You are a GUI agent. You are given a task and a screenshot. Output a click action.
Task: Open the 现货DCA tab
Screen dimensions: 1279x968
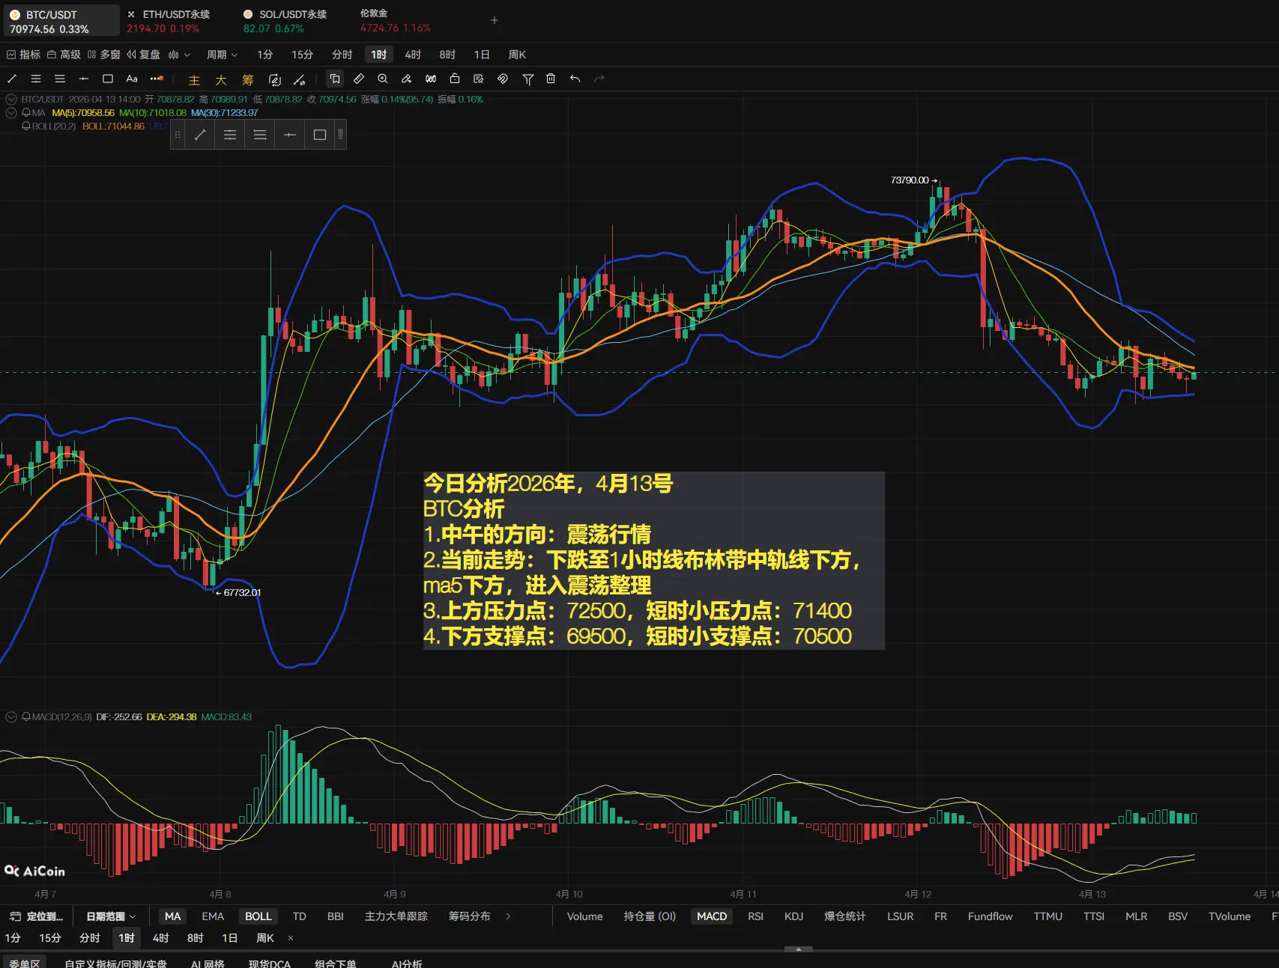[x=270, y=963]
